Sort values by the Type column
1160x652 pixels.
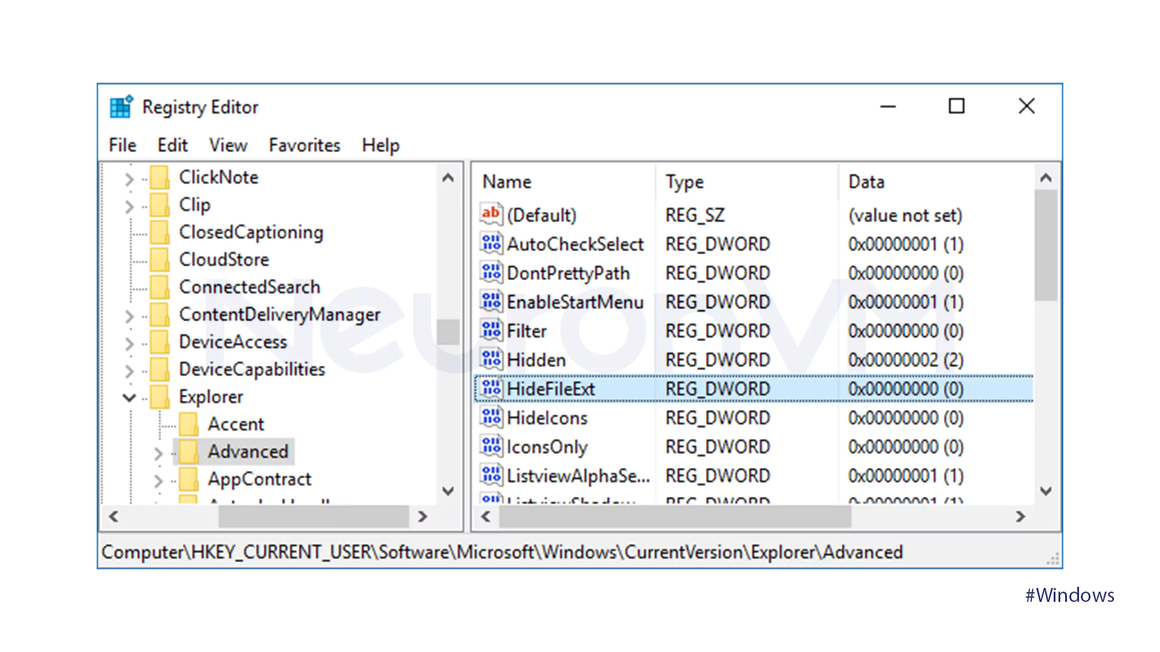coord(683,181)
